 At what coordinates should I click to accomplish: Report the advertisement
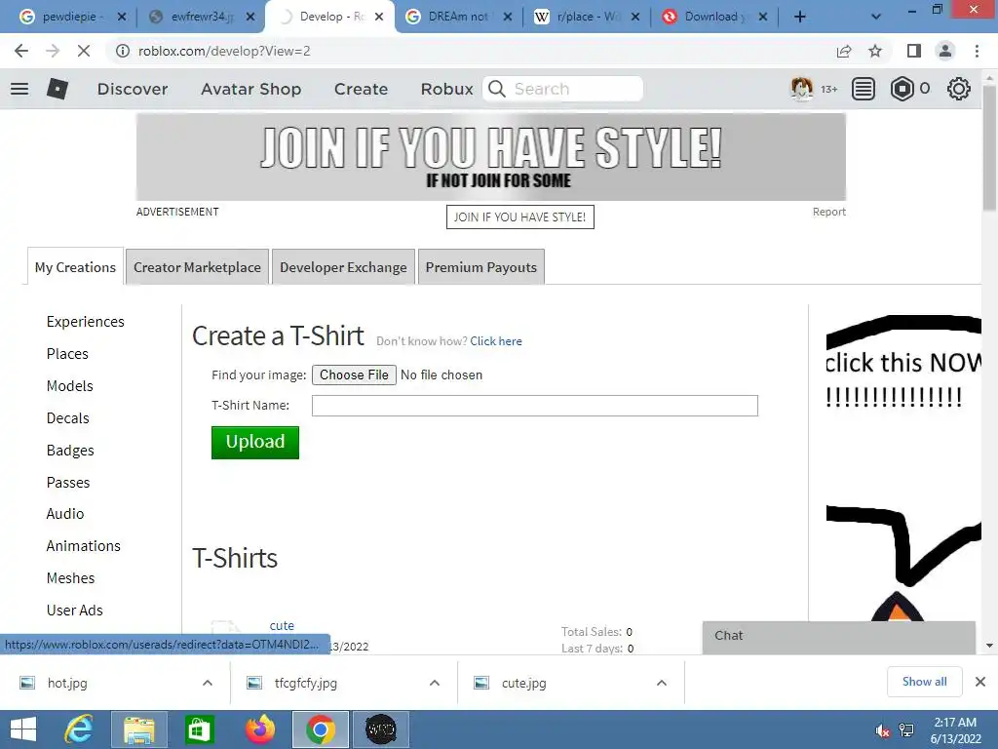828,212
